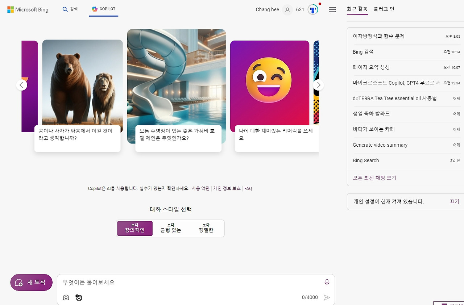Open the Rewards trophy medal icon

tap(313, 9)
